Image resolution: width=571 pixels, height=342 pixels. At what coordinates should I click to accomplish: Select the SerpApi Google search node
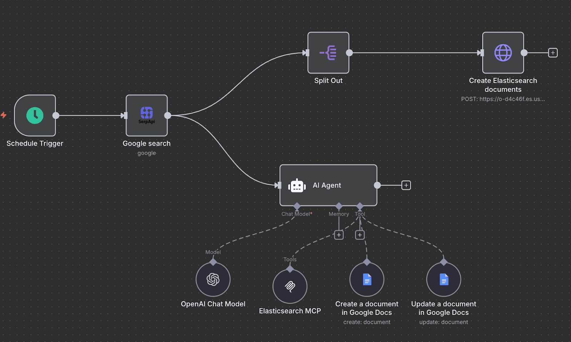146,115
